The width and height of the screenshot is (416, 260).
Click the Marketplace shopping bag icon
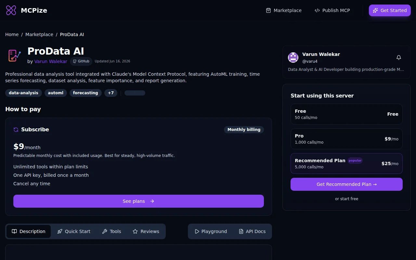pos(268,10)
